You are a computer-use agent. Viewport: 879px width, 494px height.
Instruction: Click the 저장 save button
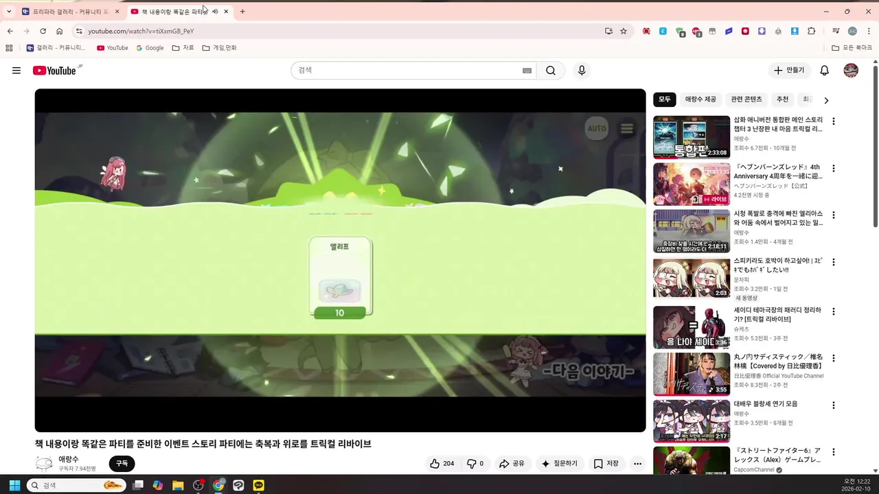606,464
